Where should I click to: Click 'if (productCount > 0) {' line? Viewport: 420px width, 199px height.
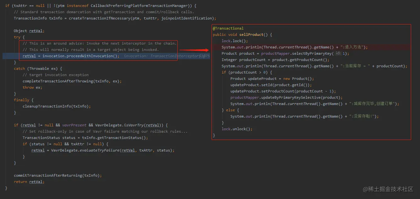tap(247, 72)
